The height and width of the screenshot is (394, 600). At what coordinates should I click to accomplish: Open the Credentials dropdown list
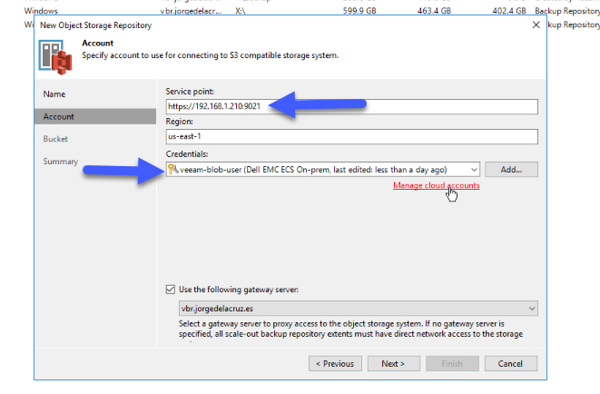pyautogui.click(x=474, y=170)
